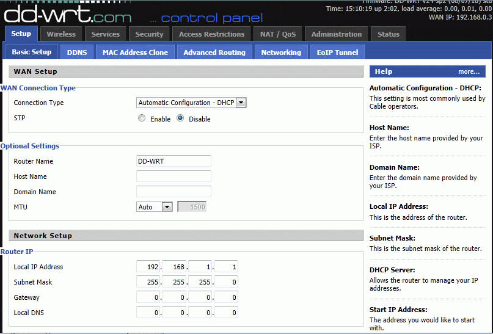This screenshot has width=493, height=334.
Task: Open the Access Restrictions tab
Action: [211, 34]
